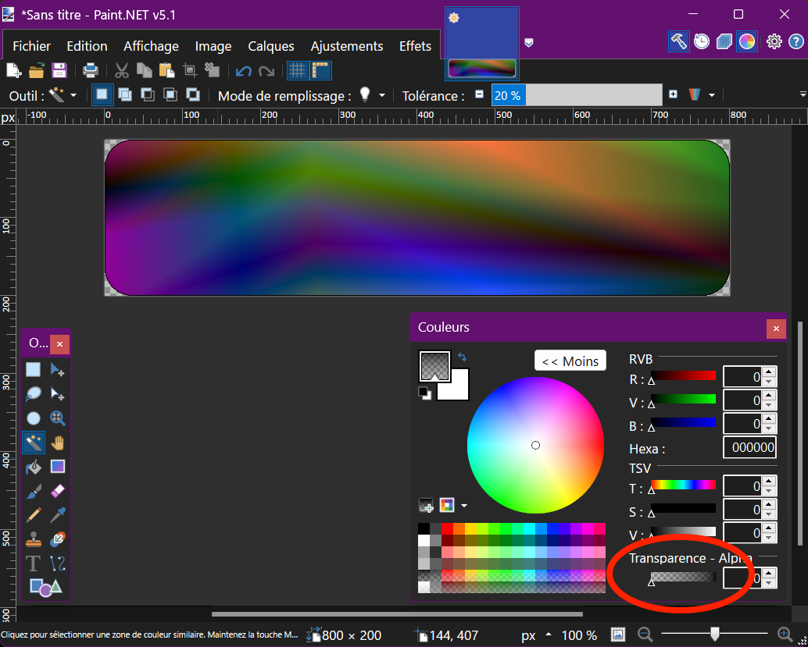
Task: Close the Couleurs panel
Action: click(776, 329)
